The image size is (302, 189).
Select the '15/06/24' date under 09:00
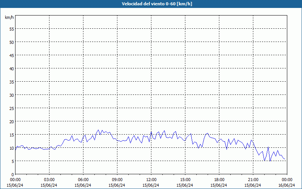[x=117, y=185]
